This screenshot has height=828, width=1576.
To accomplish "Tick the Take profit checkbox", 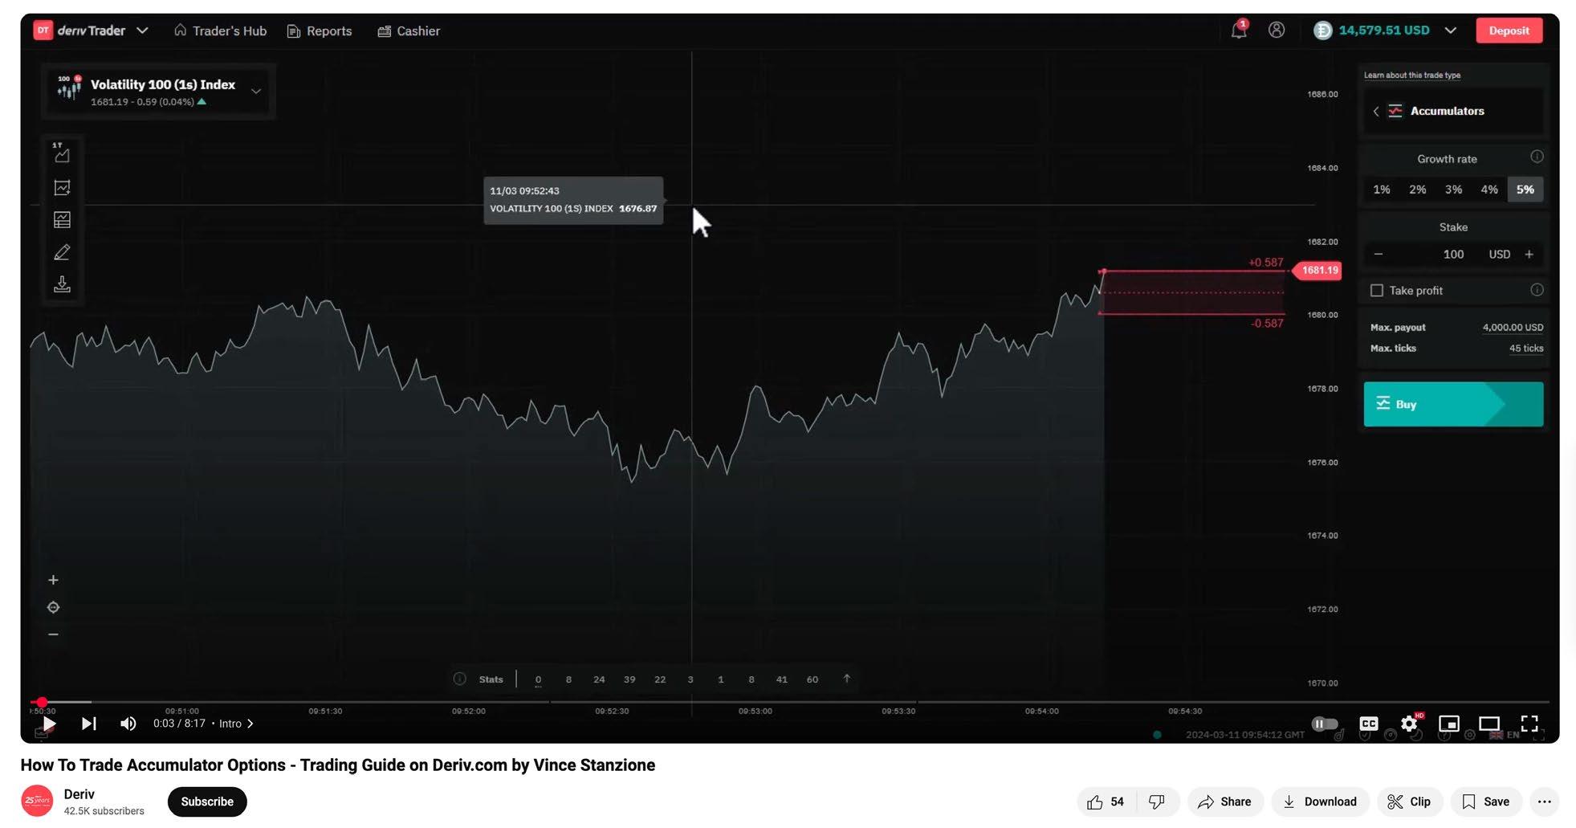I will pos(1377,290).
